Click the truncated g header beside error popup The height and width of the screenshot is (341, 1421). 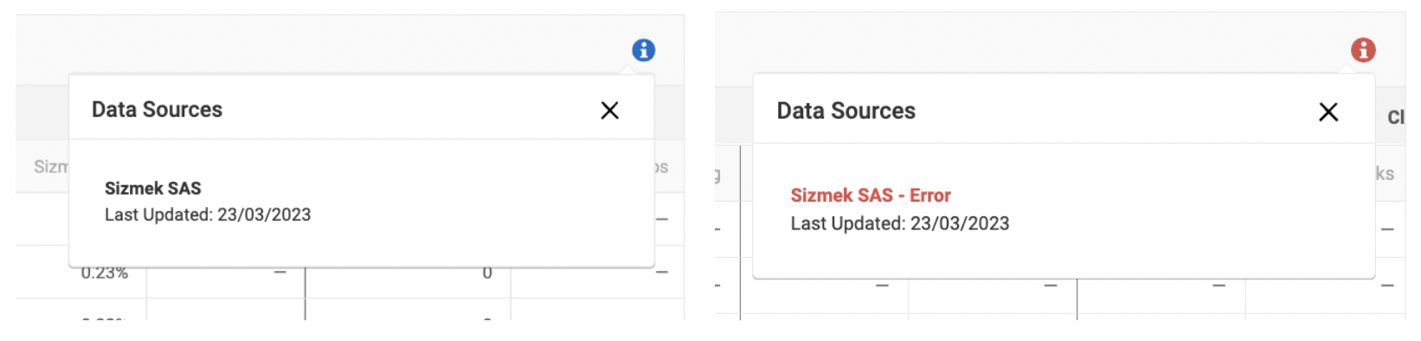click(717, 175)
